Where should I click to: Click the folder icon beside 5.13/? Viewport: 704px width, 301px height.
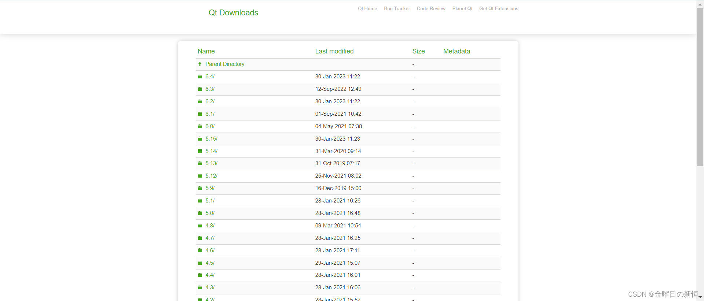coord(200,163)
